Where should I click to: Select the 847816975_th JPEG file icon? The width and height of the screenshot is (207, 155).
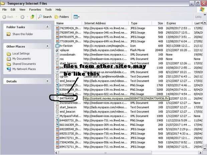(57, 37)
